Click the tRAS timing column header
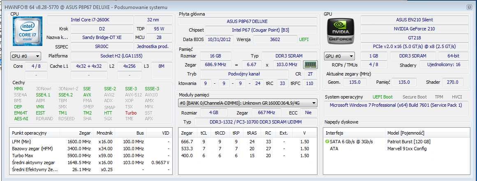477x181 pixels. click(x=252, y=133)
